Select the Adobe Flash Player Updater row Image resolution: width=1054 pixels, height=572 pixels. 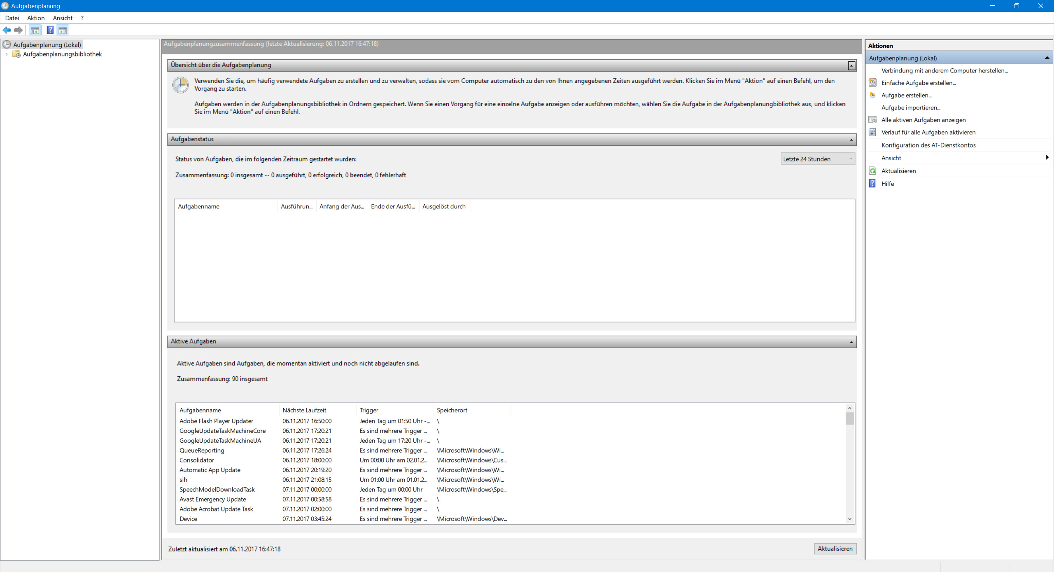(x=216, y=421)
